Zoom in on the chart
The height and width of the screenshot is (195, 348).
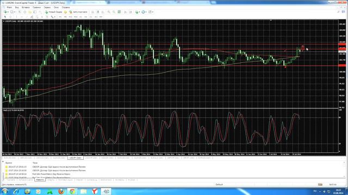(109, 12)
